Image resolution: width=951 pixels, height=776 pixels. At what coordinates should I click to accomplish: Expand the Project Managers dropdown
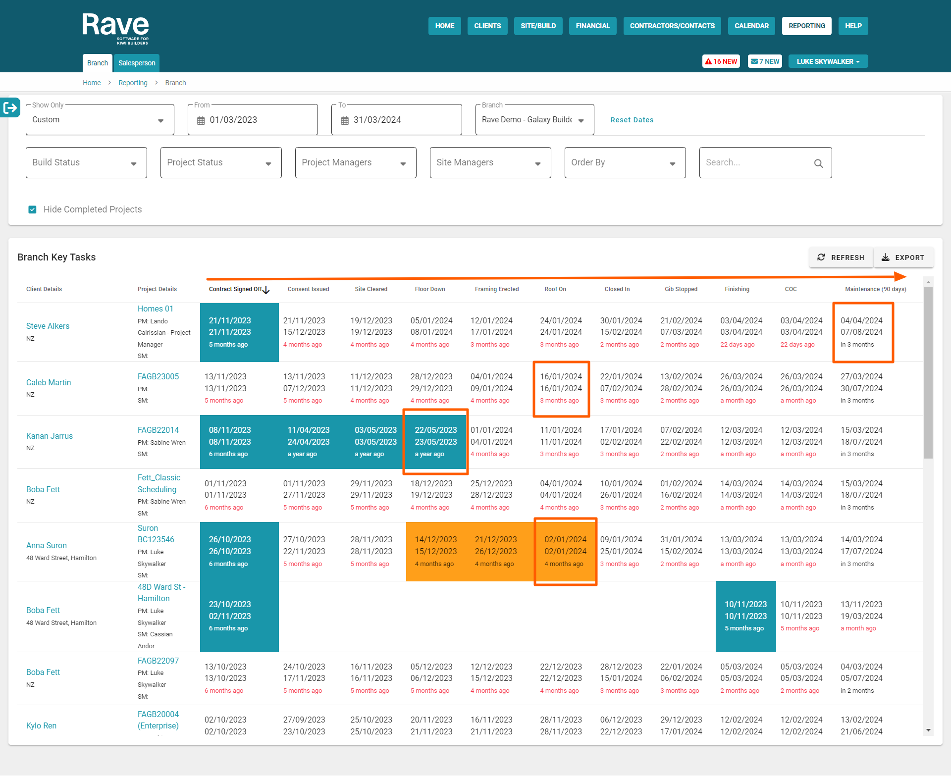pyautogui.click(x=355, y=162)
